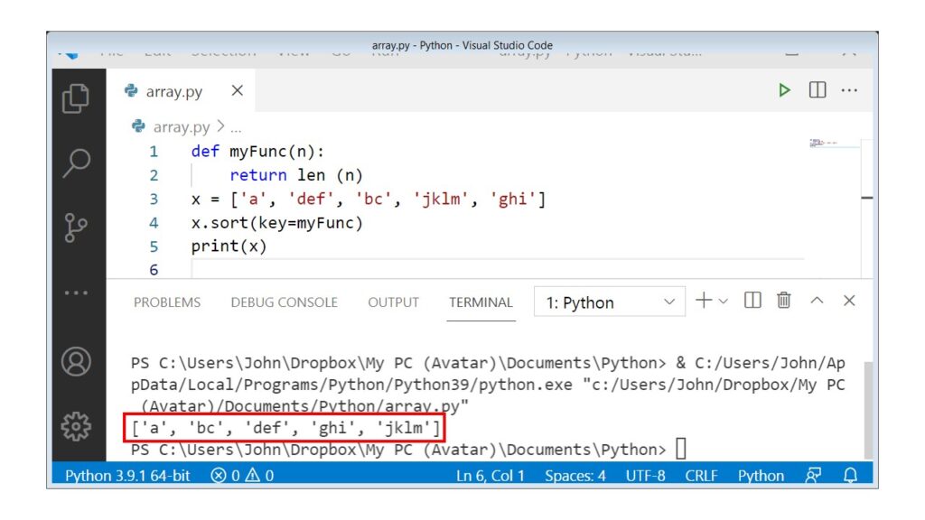Screen dimensions: 925x520
Task: Click the errors and warnings status indicator
Action: tap(240, 476)
